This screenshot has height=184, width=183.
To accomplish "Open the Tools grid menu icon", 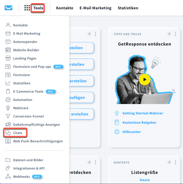I will coord(27,8).
